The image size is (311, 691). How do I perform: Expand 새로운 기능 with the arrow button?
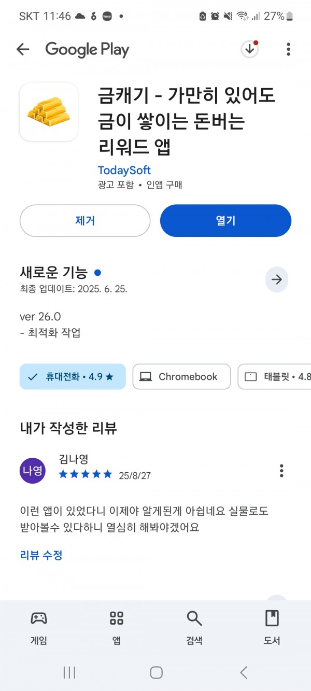(x=277, y=279)
